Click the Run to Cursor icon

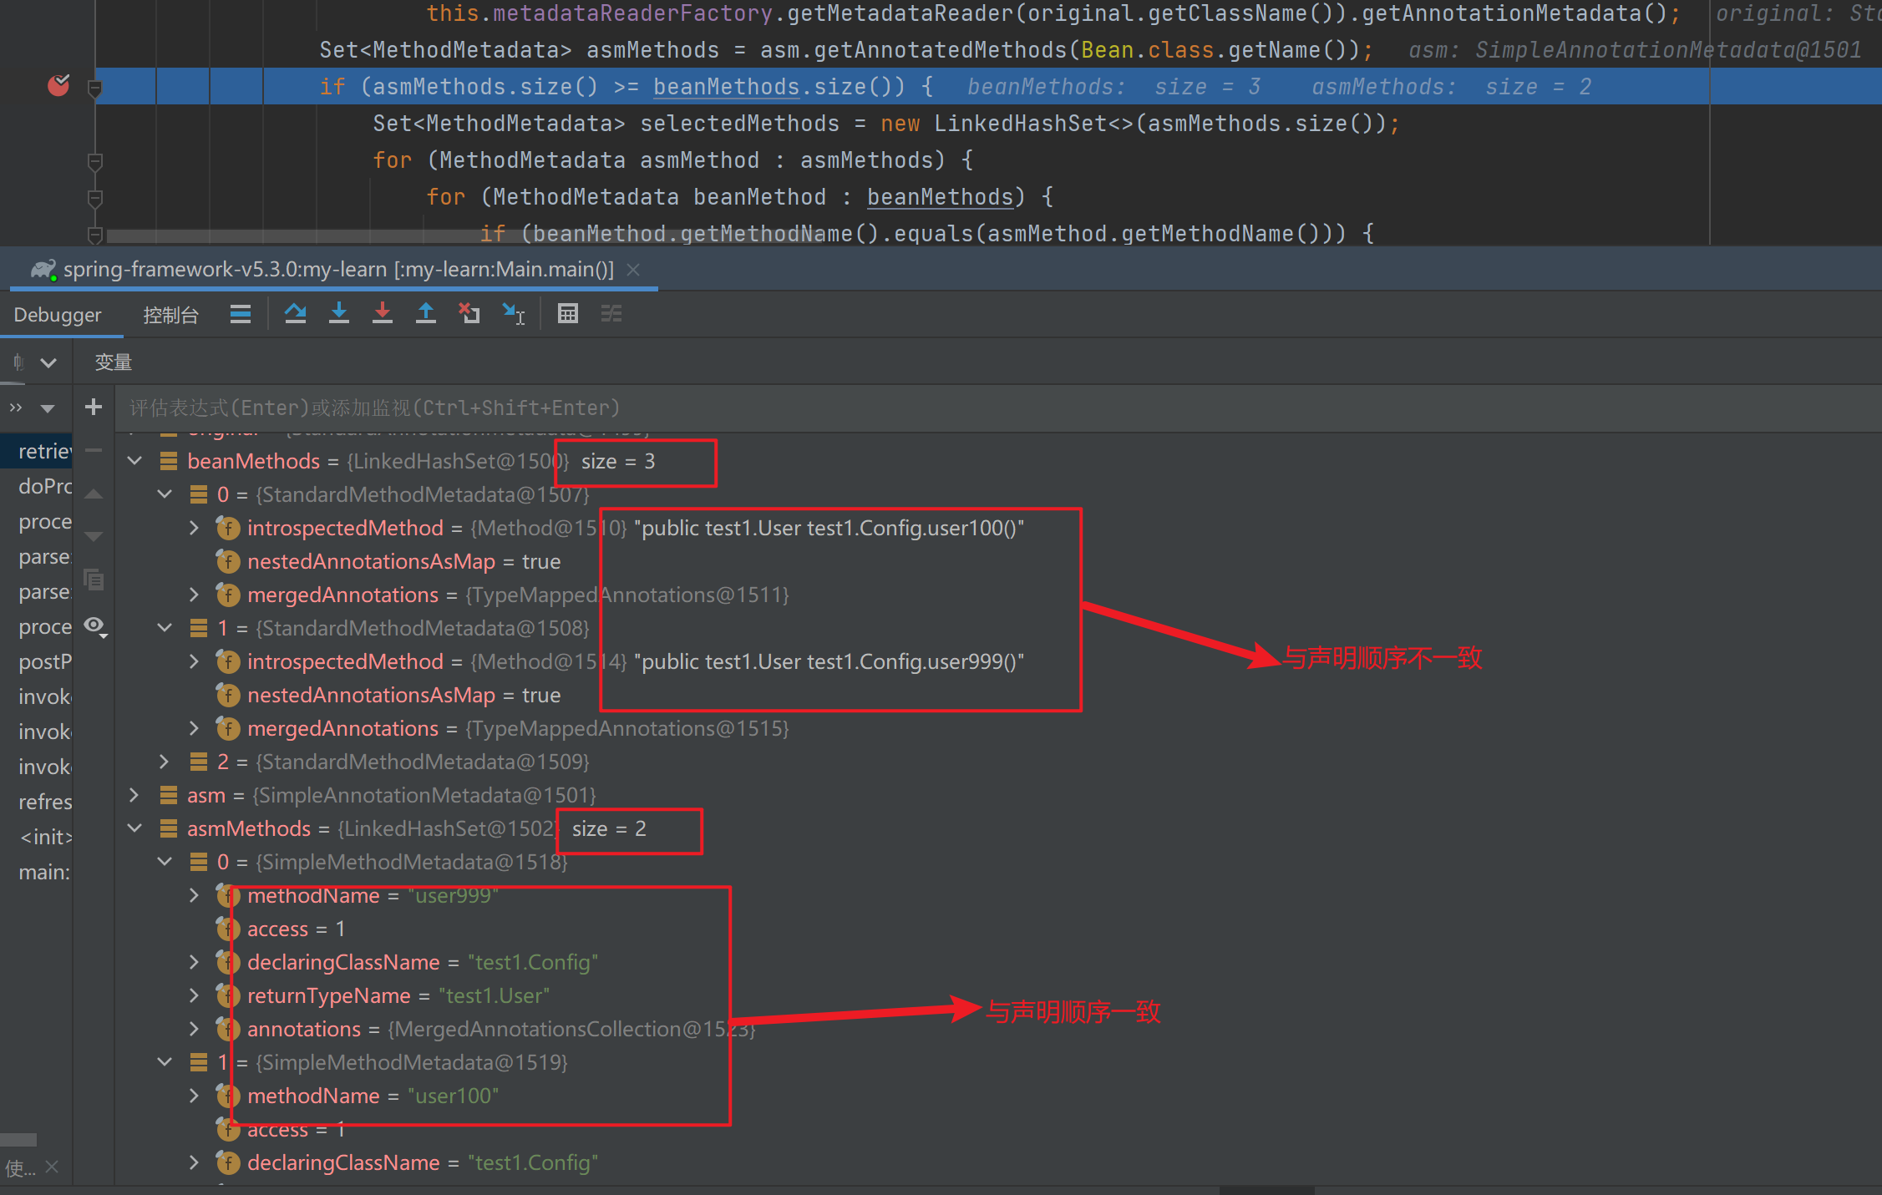click(x=513, y=314)
